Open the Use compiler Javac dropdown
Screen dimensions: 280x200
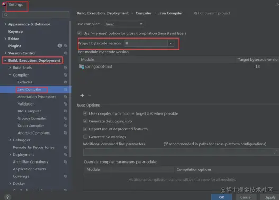(x=124, y=24)
